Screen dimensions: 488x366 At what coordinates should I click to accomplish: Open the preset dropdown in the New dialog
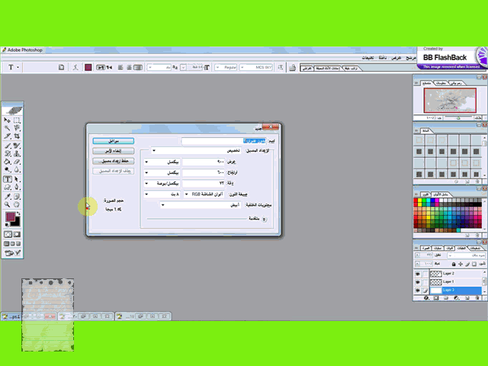pyautogui.click(x=155, y=151)
